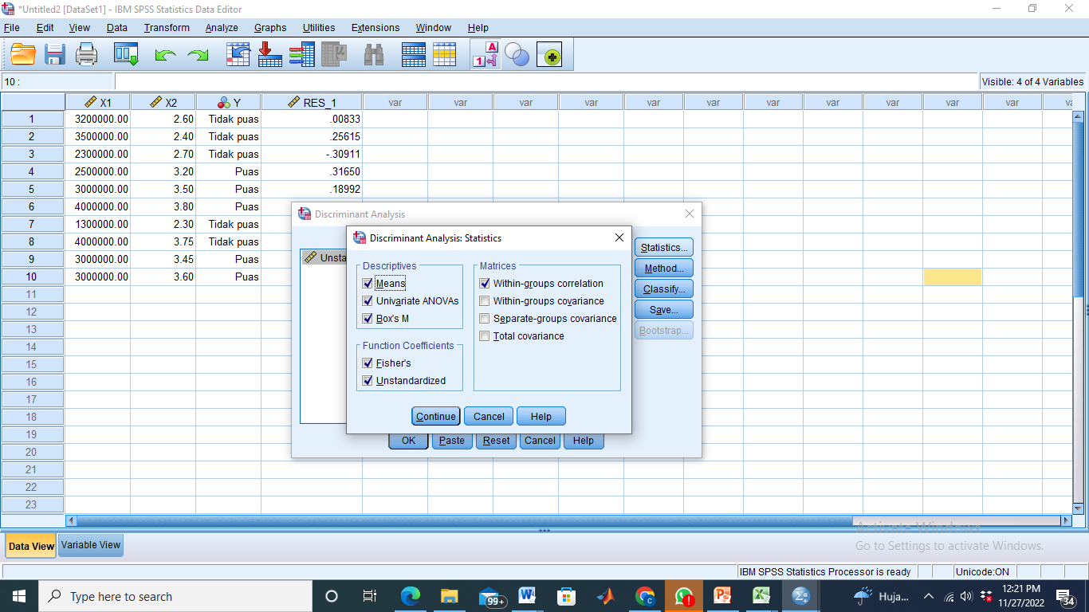The height and width of the screenshot is (612, 1089).
Task: Click the Print icon in toolbar
Action: click(86, 54)
